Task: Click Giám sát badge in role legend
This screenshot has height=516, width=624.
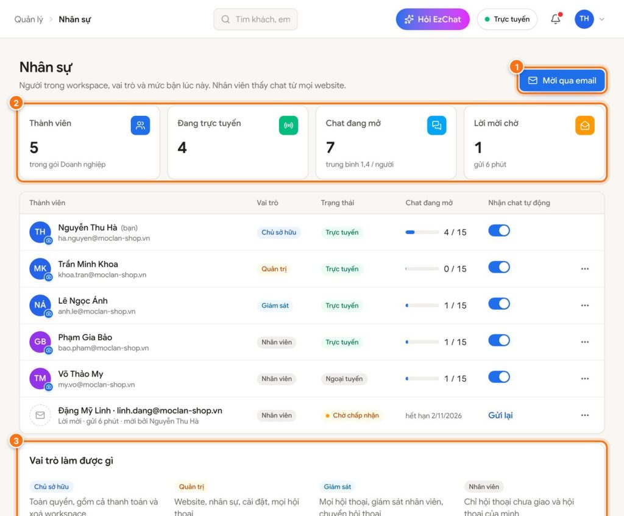Action: 338,487
